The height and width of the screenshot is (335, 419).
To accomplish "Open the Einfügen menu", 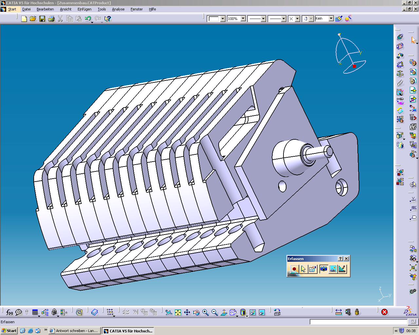I will tap(84, 9).
